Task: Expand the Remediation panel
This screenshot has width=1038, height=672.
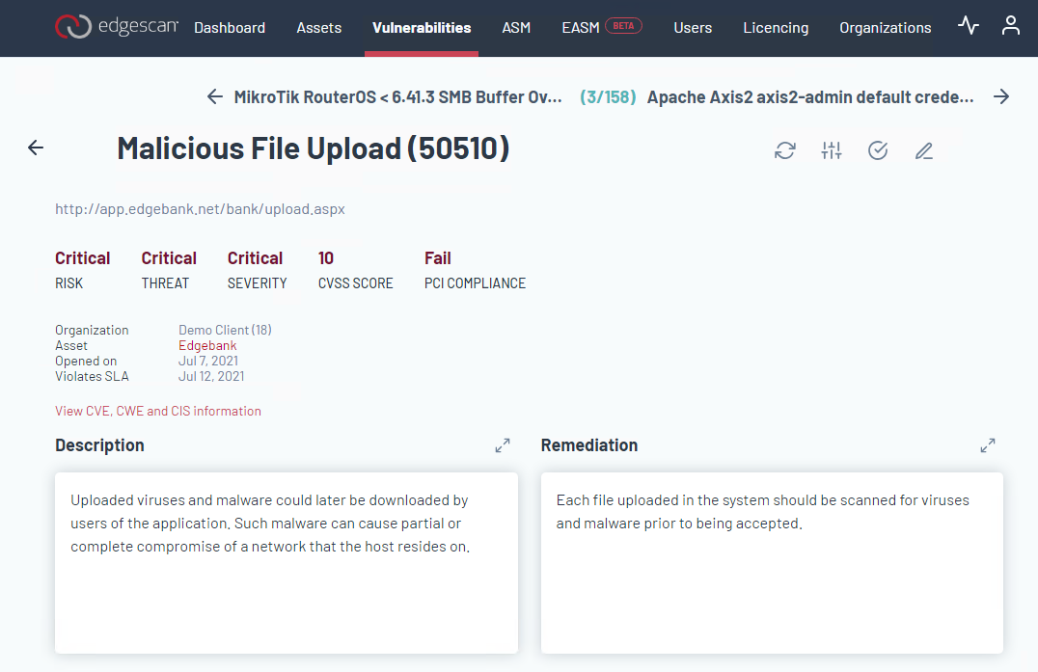Action: [x=988, y=445]
